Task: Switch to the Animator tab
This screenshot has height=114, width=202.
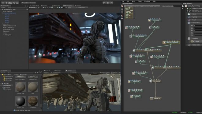Action: coord(56,6)
